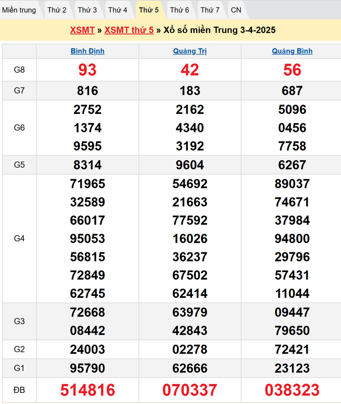Screen dimensions: 341x404
Task: Select Quảng Trị special prize 070337
Action: [190, 390]
